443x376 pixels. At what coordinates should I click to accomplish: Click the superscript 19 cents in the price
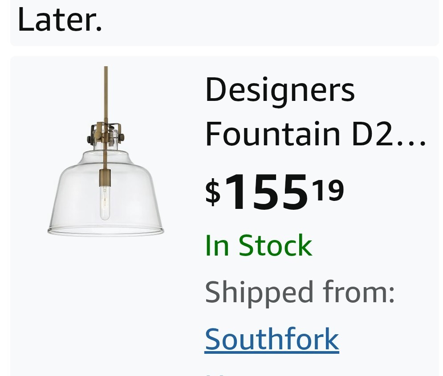click(x=328, y=189)
